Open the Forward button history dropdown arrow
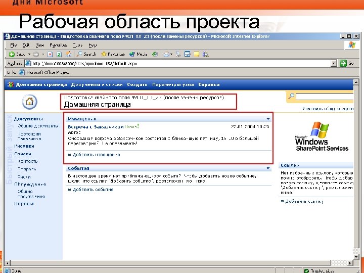This screenshot has width=364, height=273. [43, 54]
